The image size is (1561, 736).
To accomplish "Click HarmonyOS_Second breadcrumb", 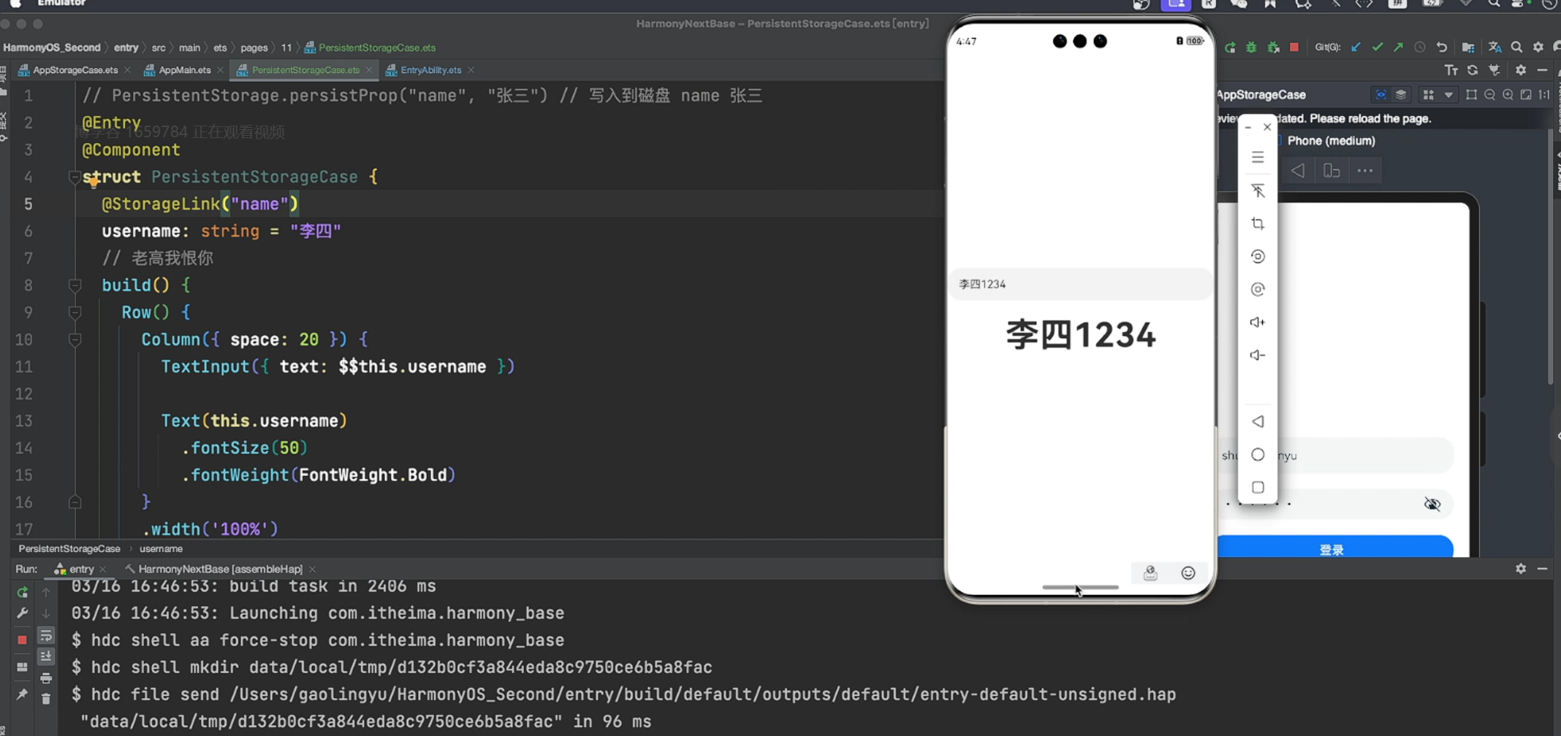I will pyautogui.click(x=51, y=47).
